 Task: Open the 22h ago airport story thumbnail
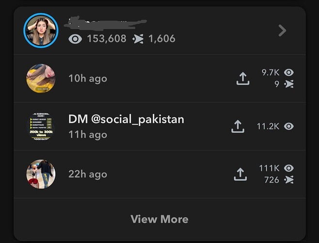(x=41, y=174)
